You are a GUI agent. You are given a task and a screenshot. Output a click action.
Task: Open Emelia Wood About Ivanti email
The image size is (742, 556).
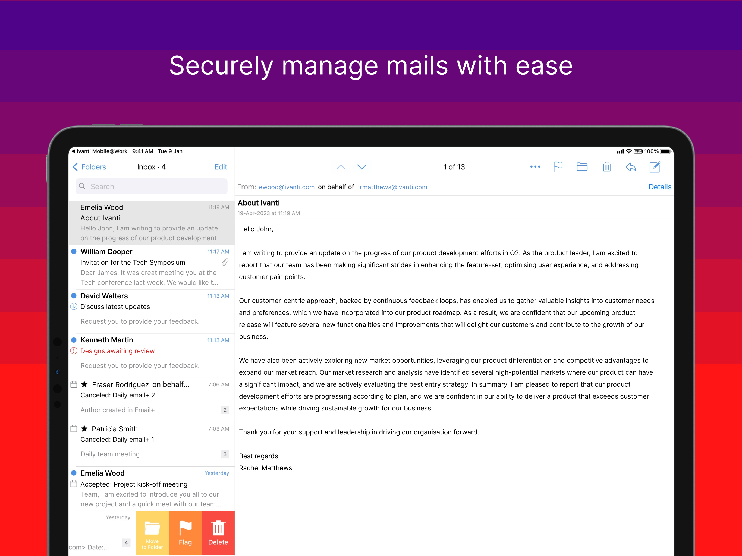pyautogui.click(x=152, y=223)
